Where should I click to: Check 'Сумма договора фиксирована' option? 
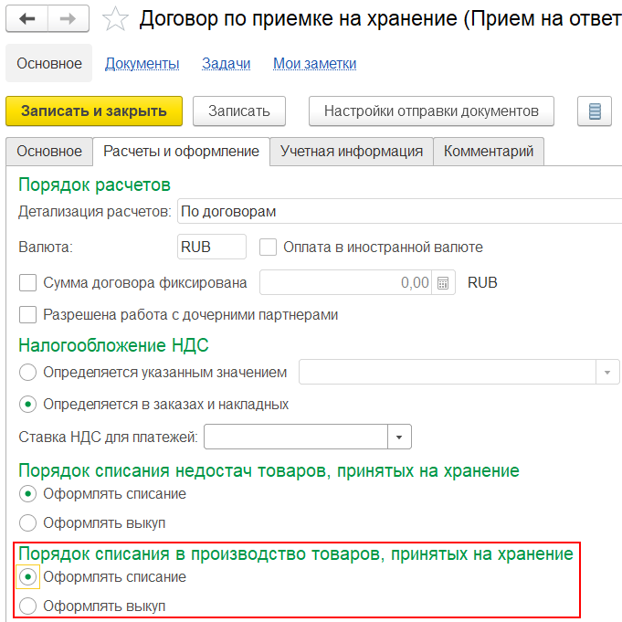(x=28, y=282)
